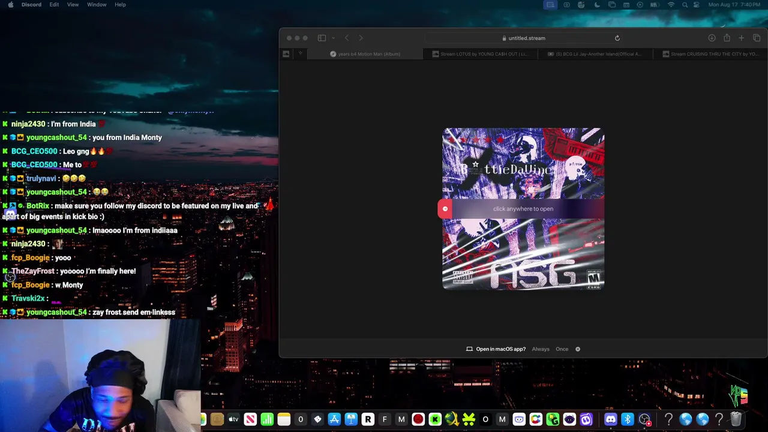Open the View menu
This screenshot has height=432, width=768.
click(x=73, y=5)
